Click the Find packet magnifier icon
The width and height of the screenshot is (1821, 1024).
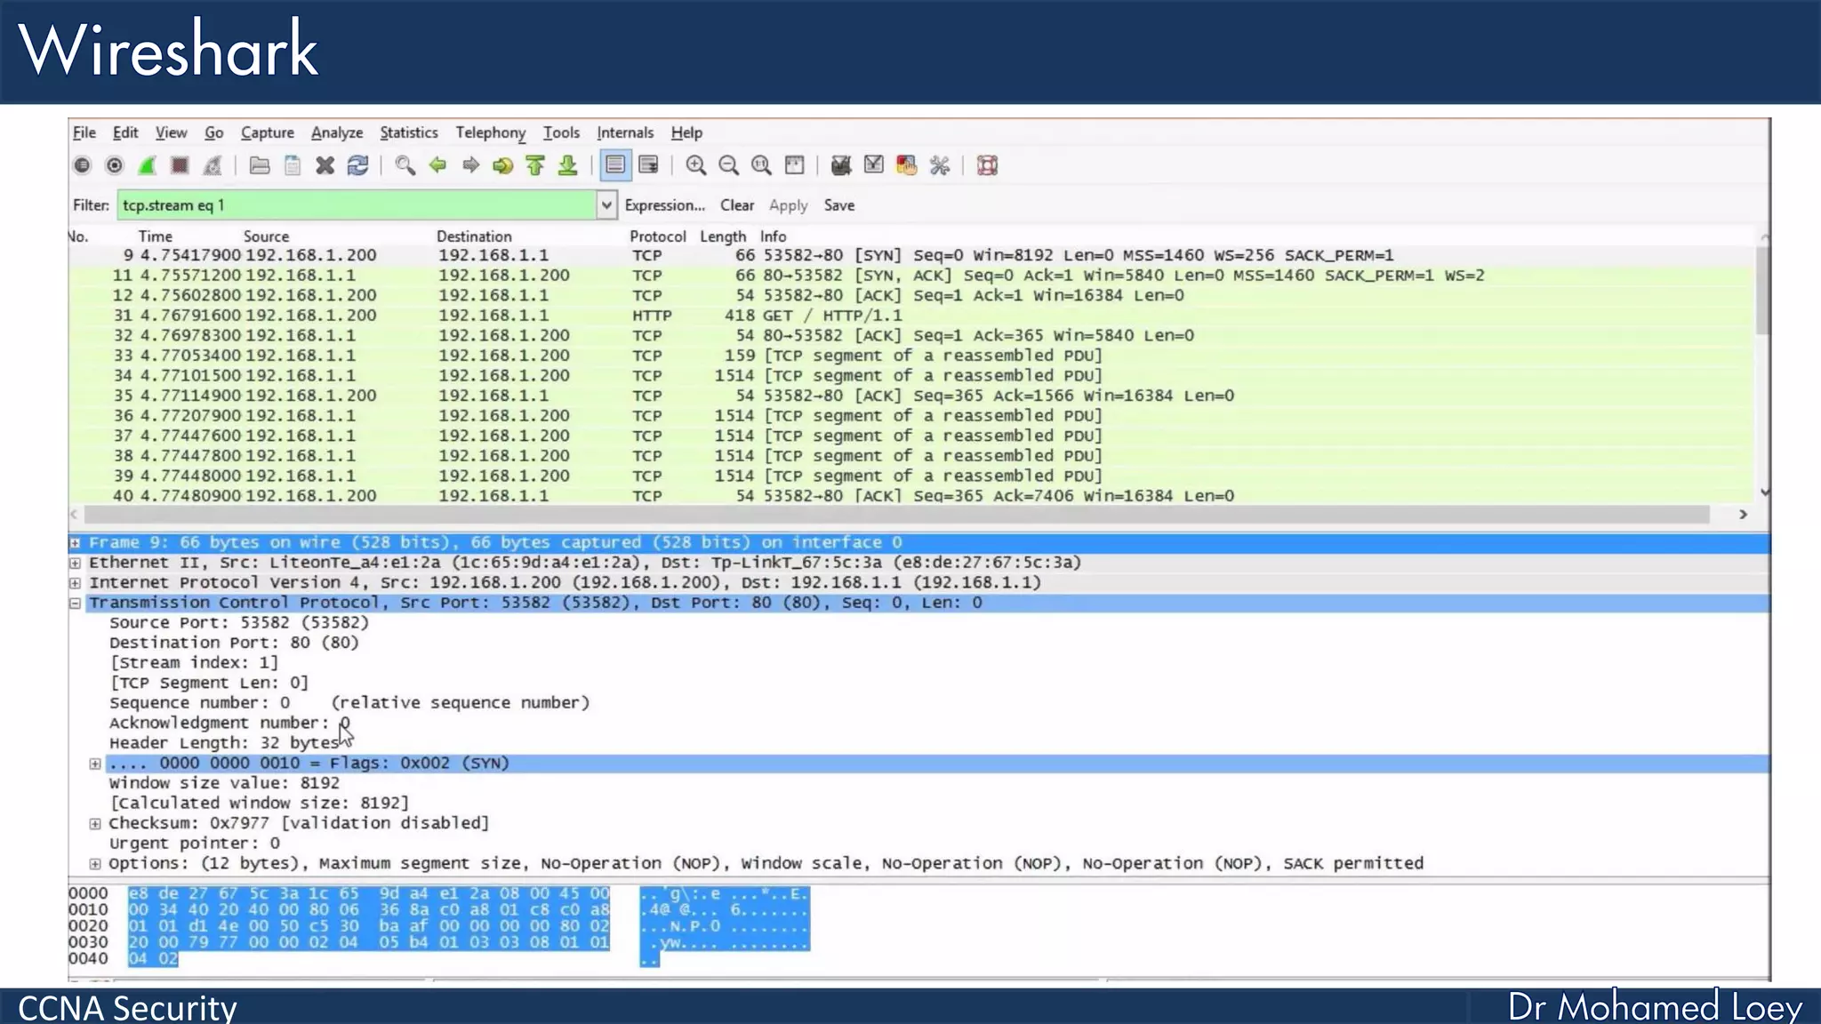[x=405, y=165]
